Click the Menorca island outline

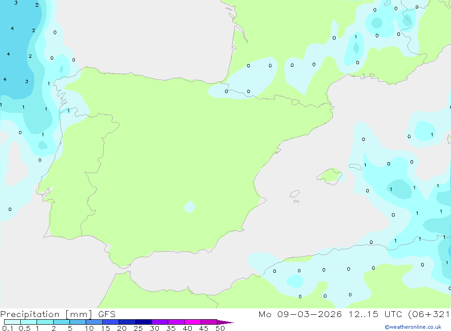pos(355,167)
